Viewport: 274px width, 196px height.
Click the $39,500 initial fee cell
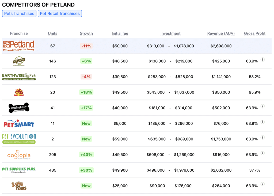(x=120, y=77)
